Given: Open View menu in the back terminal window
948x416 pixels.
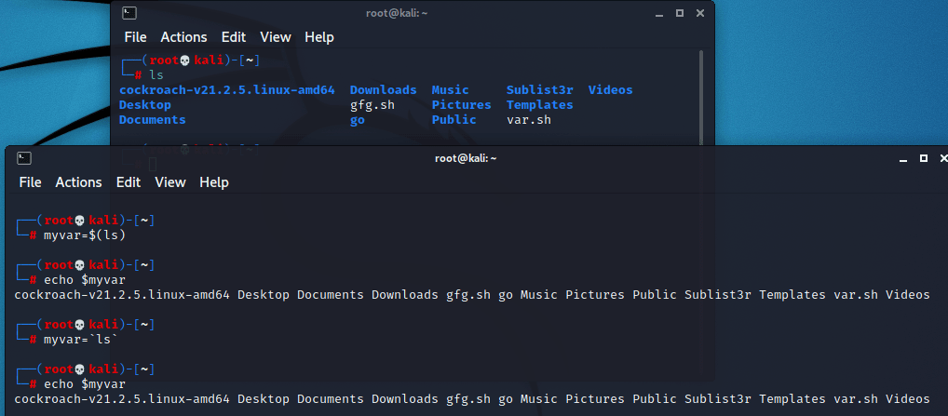Looking at the screenshot, I should point(275,37).
